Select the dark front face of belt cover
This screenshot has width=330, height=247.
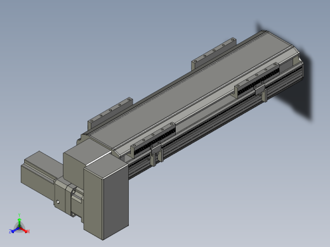(x=115, y=201)
